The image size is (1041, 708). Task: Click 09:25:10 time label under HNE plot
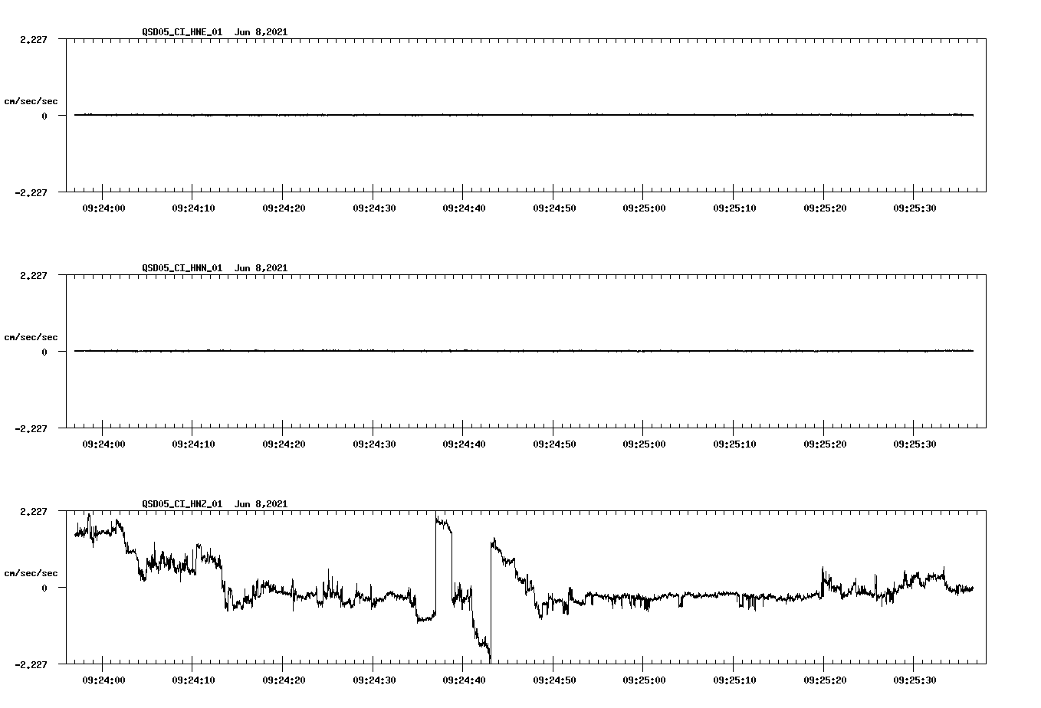734,208
